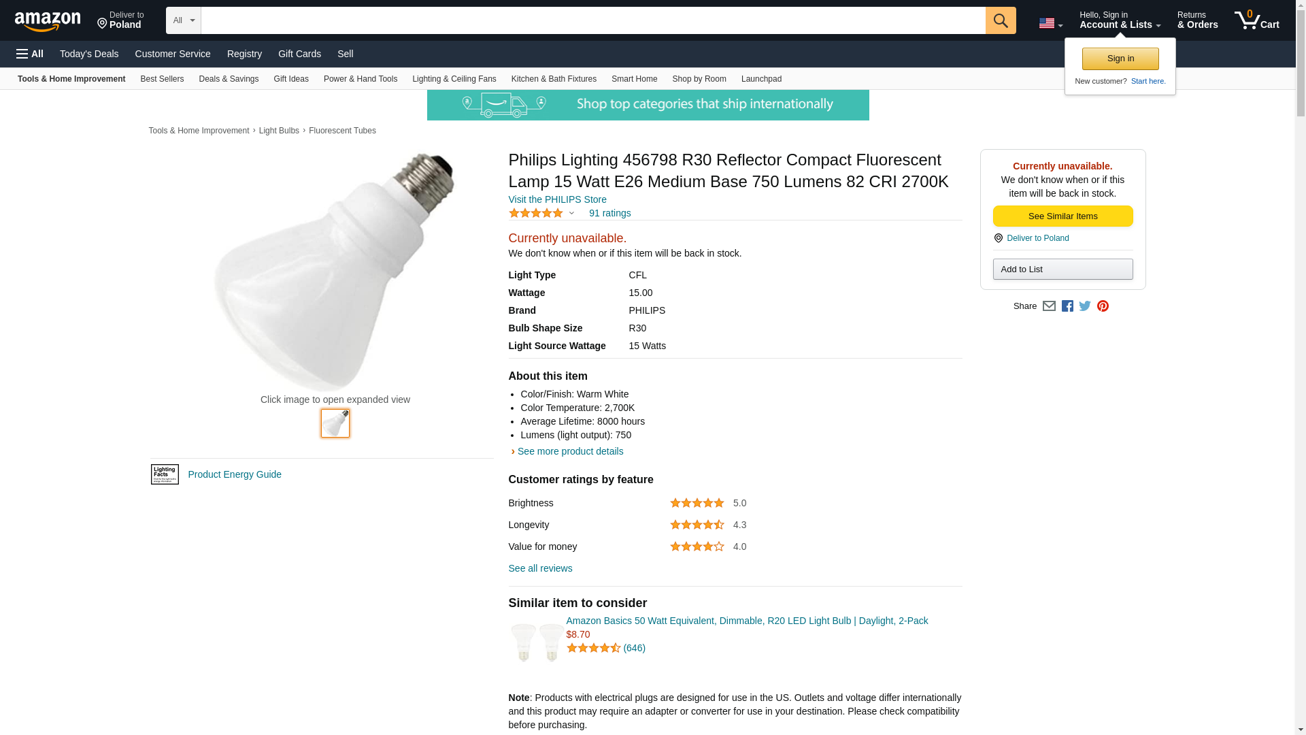Expand the search category All dropdown
The image size is (1306, 735).
click(x=183, y=20)
